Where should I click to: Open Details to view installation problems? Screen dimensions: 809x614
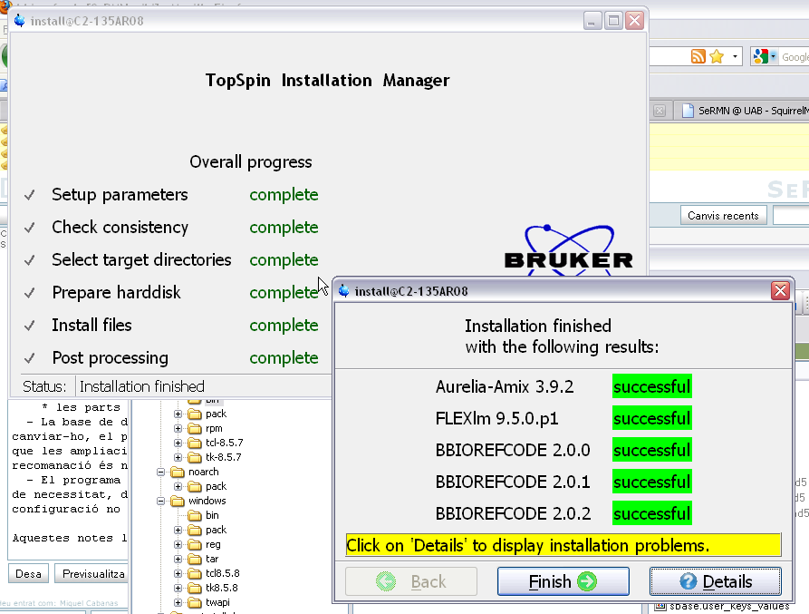tap(715, 581)
